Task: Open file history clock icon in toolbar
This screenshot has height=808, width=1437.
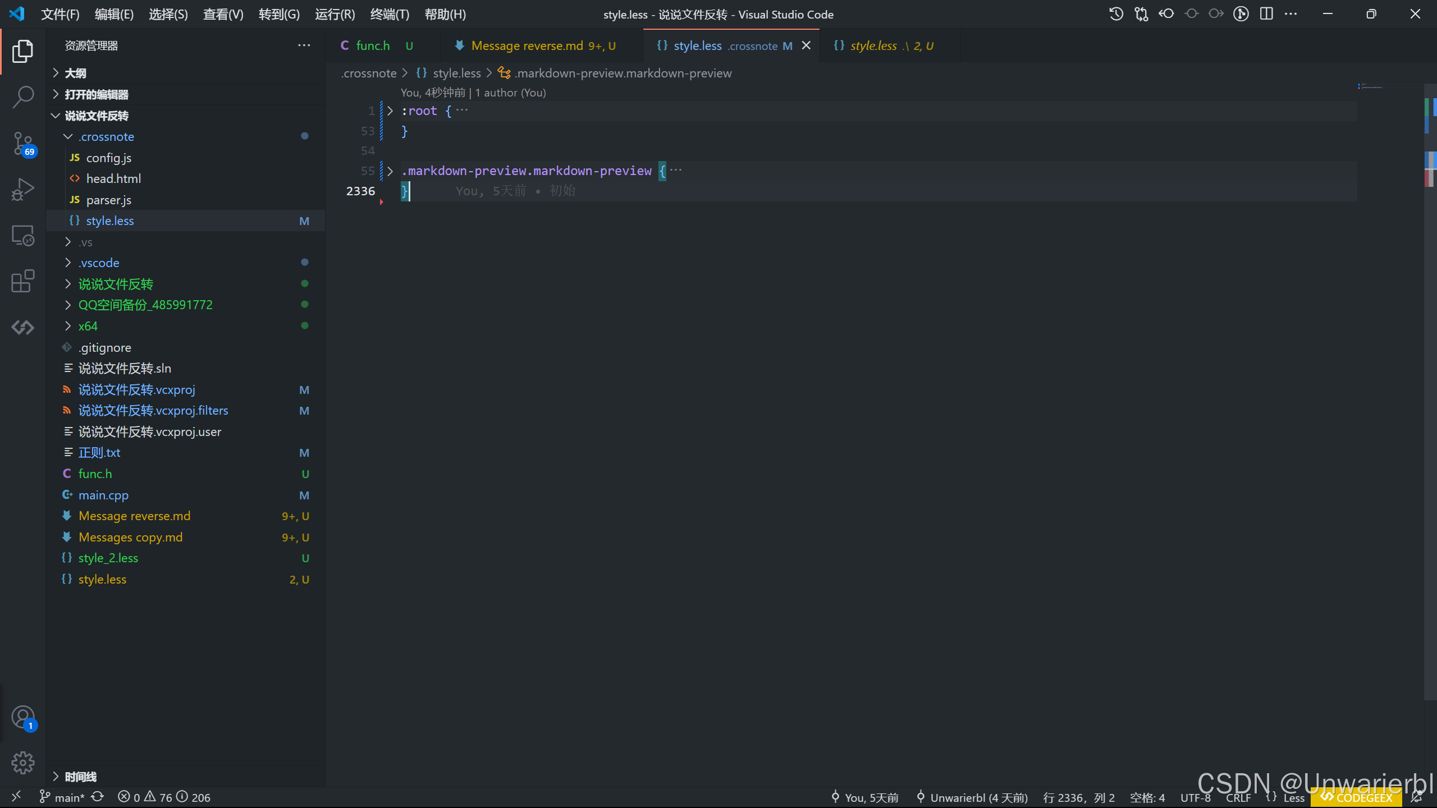Action: coord(1116,14)
